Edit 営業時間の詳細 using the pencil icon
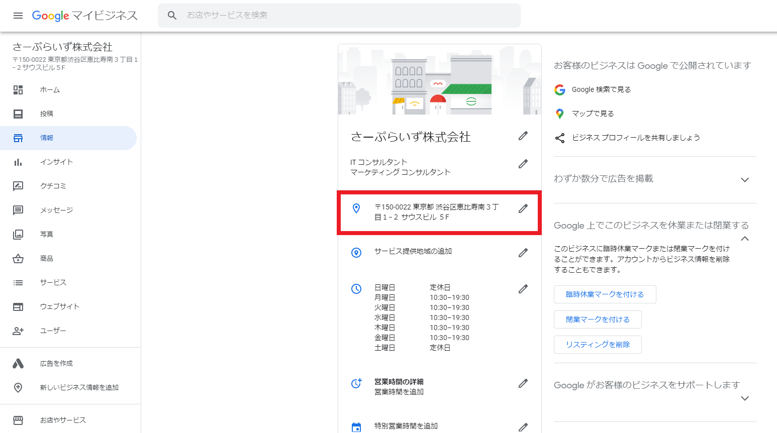Screen dimensions: 777x433 tap(523, 383)
